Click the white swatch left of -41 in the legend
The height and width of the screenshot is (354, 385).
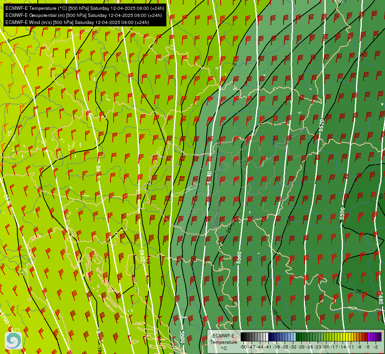[267, 337]
